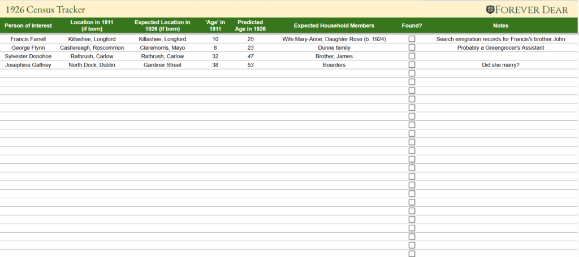Toggle the Found checkbox for Josephine Gaffney
Image resolution: width=579 pixels, height=257 pixels.
pos(412,65)
